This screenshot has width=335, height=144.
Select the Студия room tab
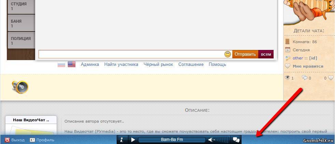21,6
